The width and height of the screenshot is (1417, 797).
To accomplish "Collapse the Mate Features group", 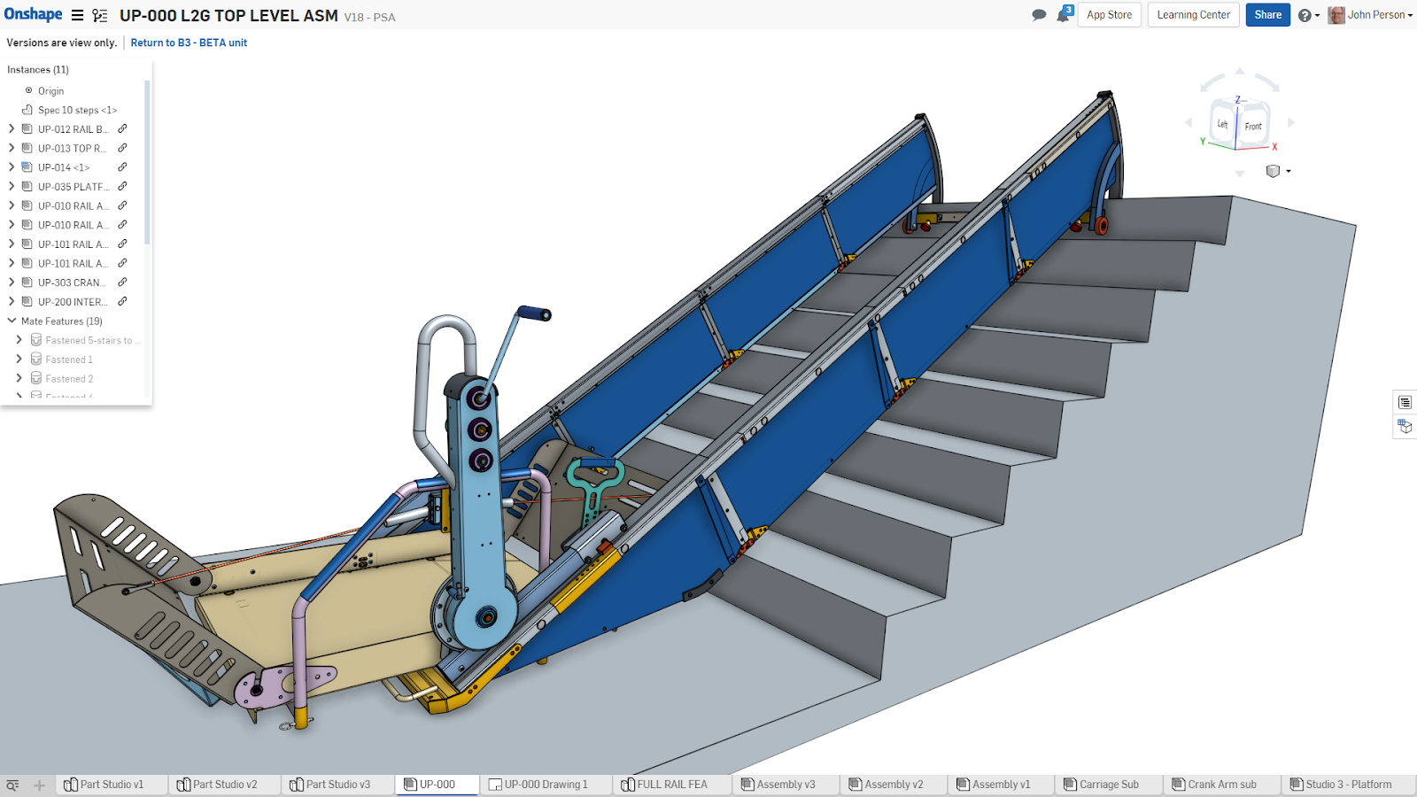I will pyautogui.click(x=12, y=321).
